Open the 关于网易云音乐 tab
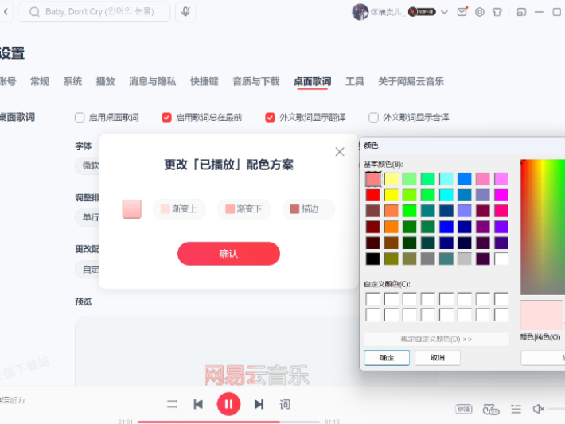Image resolution: width=565 pixels, height=424 pixels. coord(411,81)
